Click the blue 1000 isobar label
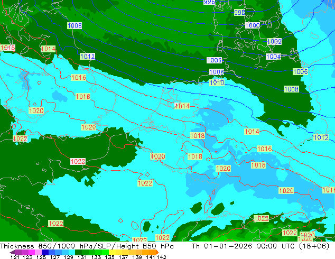Viewport: 335px width, 259px height. (x=253, y=26)
